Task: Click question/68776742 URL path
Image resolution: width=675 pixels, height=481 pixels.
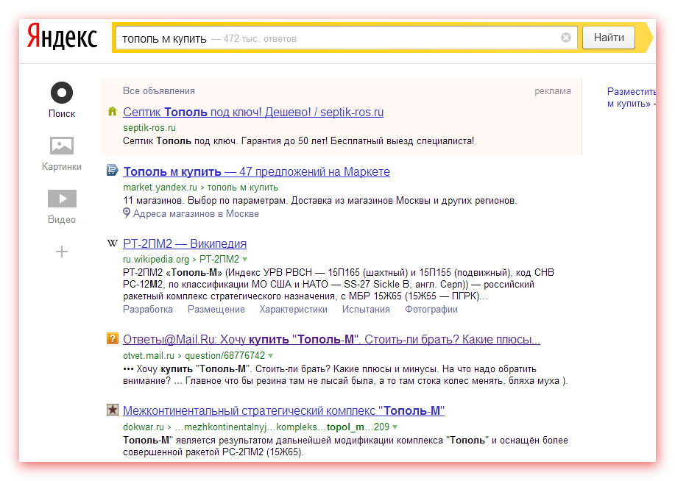Action: [225, 356]
